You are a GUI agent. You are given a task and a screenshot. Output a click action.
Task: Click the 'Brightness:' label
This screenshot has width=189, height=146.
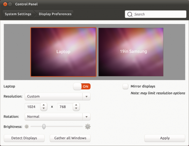[x=13, y=127]
